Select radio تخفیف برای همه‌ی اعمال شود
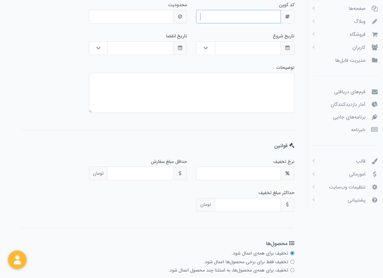The width and height of the screenshot is (383, 278). (292, 253)
